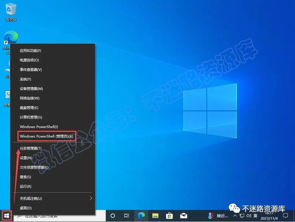This screenshot has width=295, height=222.
Task: Open File Explorer (文件资源管理器) entry
Action: [x=53, y=168]
